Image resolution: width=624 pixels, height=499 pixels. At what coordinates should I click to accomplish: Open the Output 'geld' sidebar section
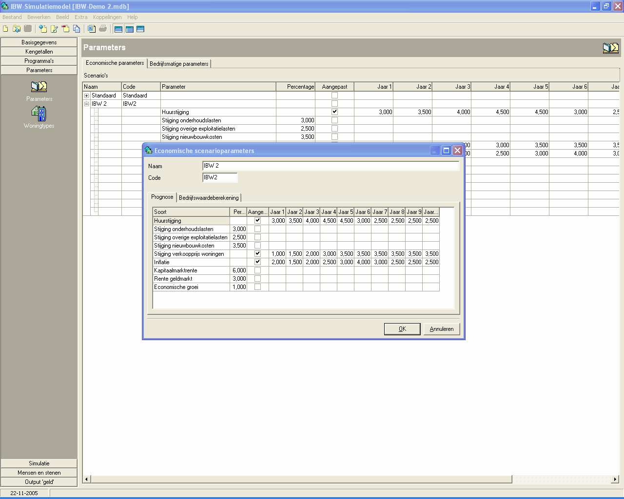[x=39, y=482]
